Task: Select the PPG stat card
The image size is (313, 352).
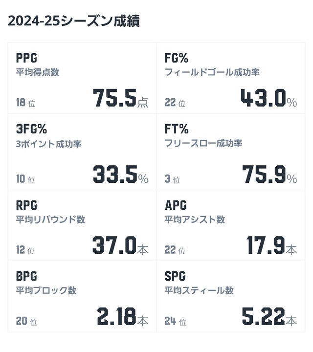Action: (82, 78)
